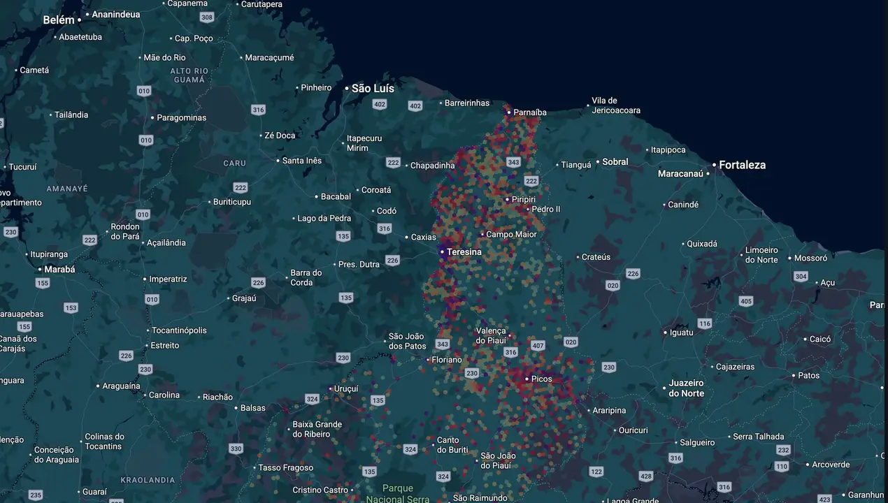Click the Ananindeua label

(x=116, y=14)
